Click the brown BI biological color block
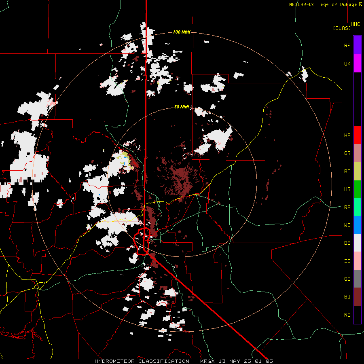 (x=357, y=297)
